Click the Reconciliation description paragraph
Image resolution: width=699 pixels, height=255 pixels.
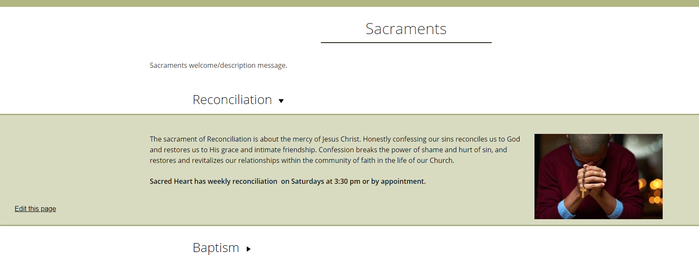pyautogui.click(x=335, y=150)
